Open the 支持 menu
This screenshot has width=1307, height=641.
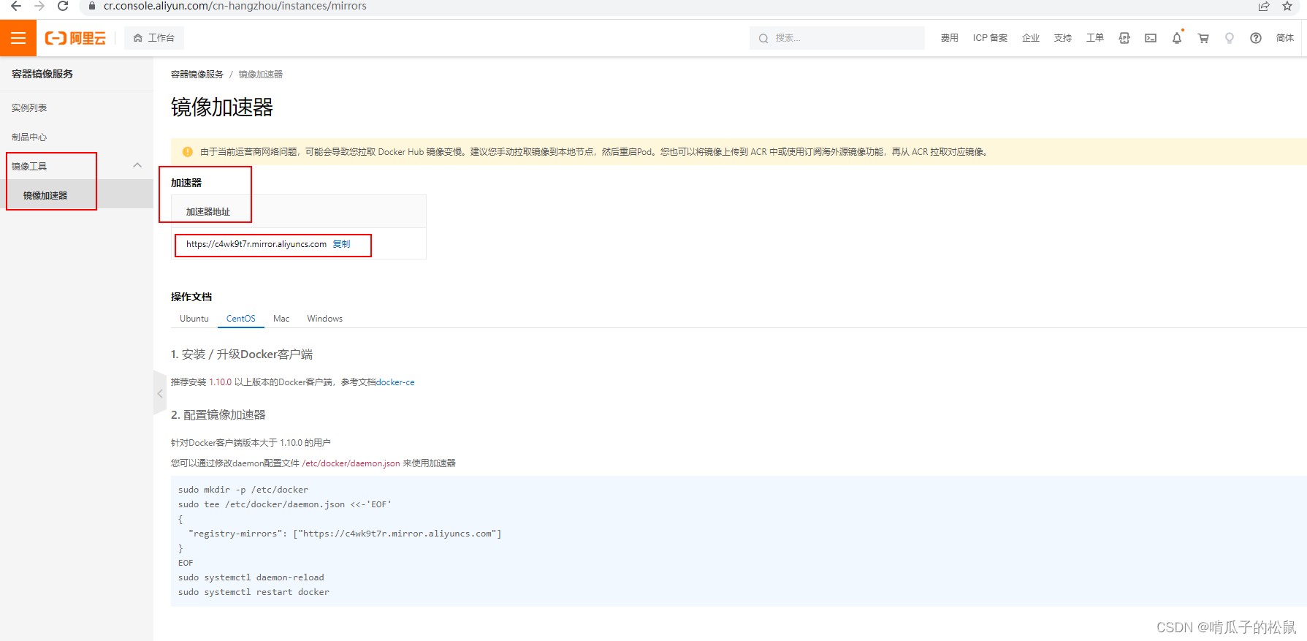[x=1063, y=38]
